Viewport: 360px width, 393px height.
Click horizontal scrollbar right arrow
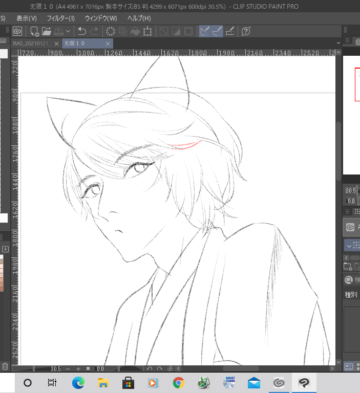click(x=332, y=368)
